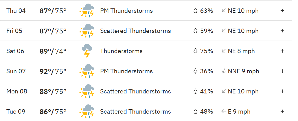298x121 pixels.
Task: Click the Tue 09 weather icon
Action: (87, 112)
